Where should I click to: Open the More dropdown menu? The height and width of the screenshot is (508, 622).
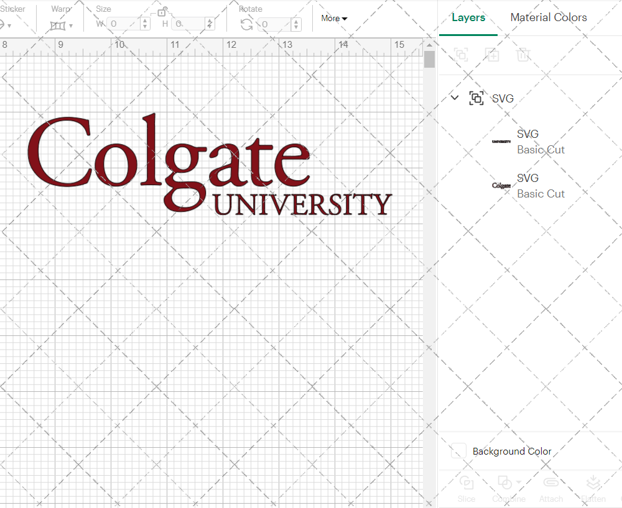334,18
